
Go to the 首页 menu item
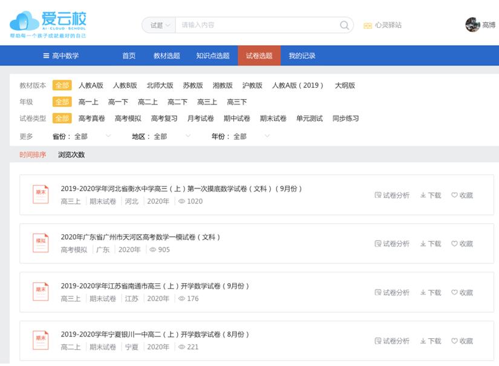pos(128,55)
